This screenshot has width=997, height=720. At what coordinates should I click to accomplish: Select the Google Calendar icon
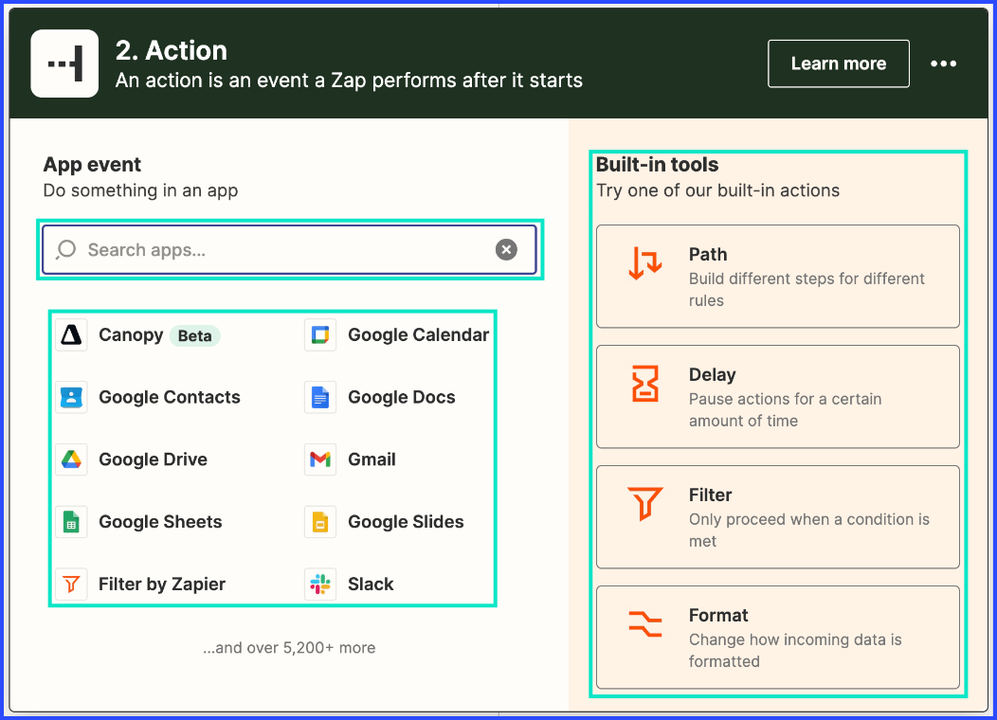pos(319,335)
